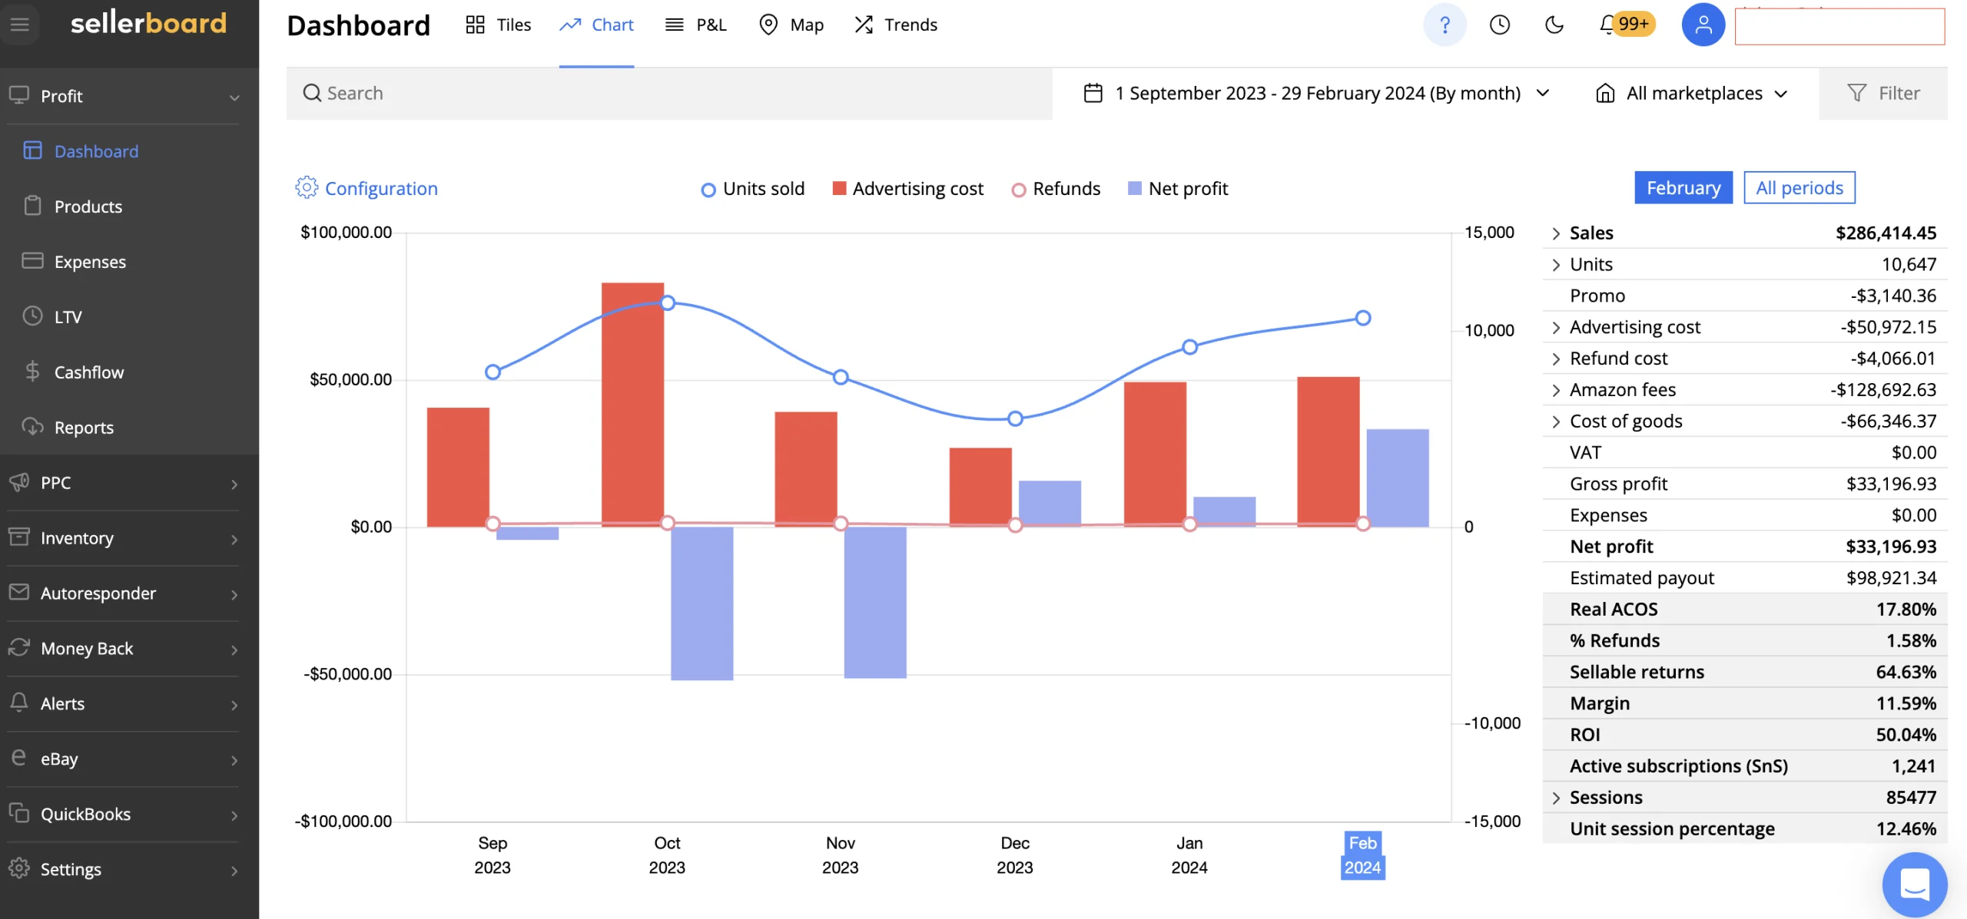
Task: Select the February period button
Action: point(1683,187)
